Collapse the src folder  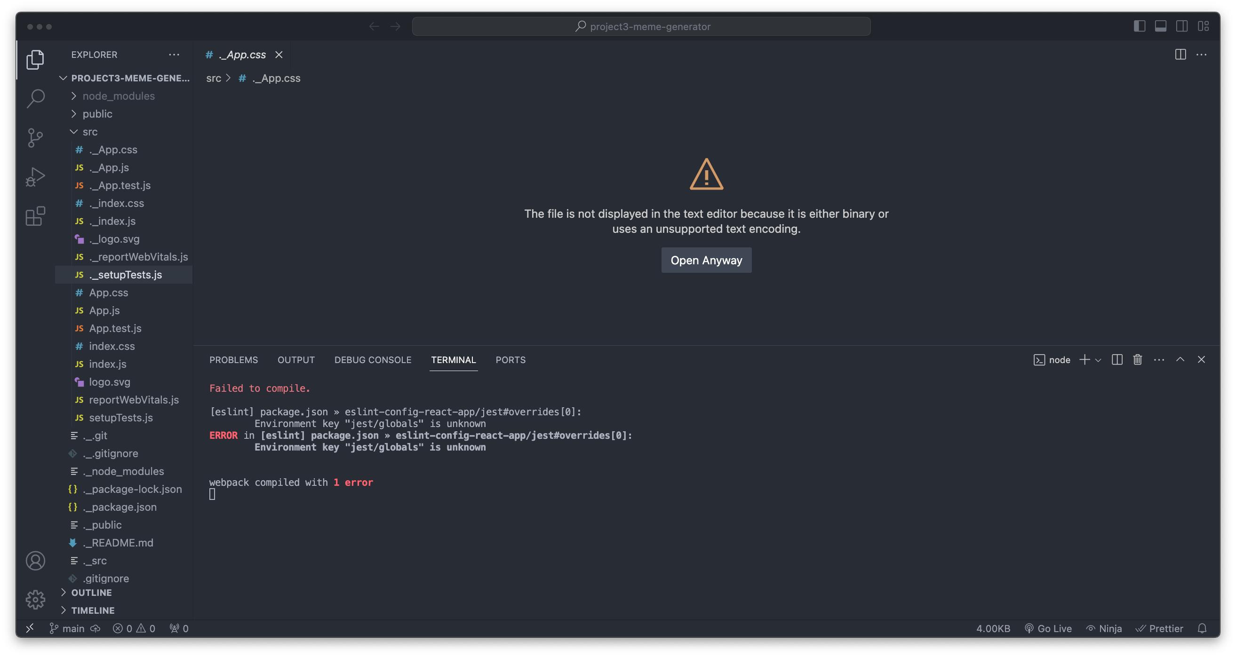point(90,132)
